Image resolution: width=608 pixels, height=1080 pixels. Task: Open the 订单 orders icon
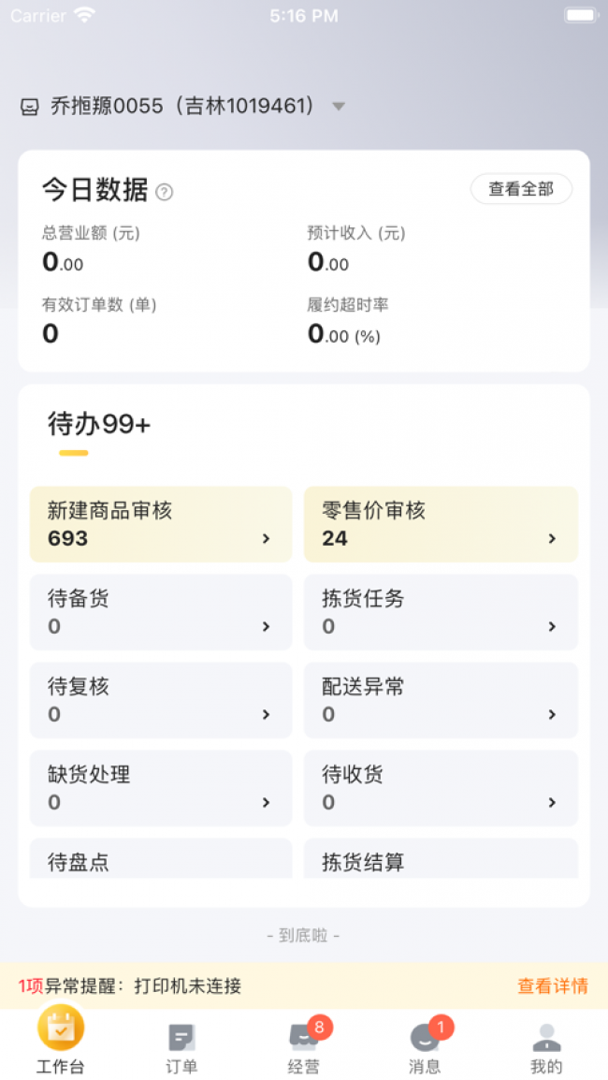[181, 1037]
